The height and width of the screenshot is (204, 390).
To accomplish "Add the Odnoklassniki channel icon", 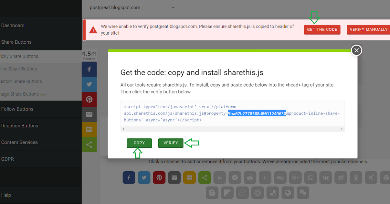I will pyautogui.click(x=356, y=178).
